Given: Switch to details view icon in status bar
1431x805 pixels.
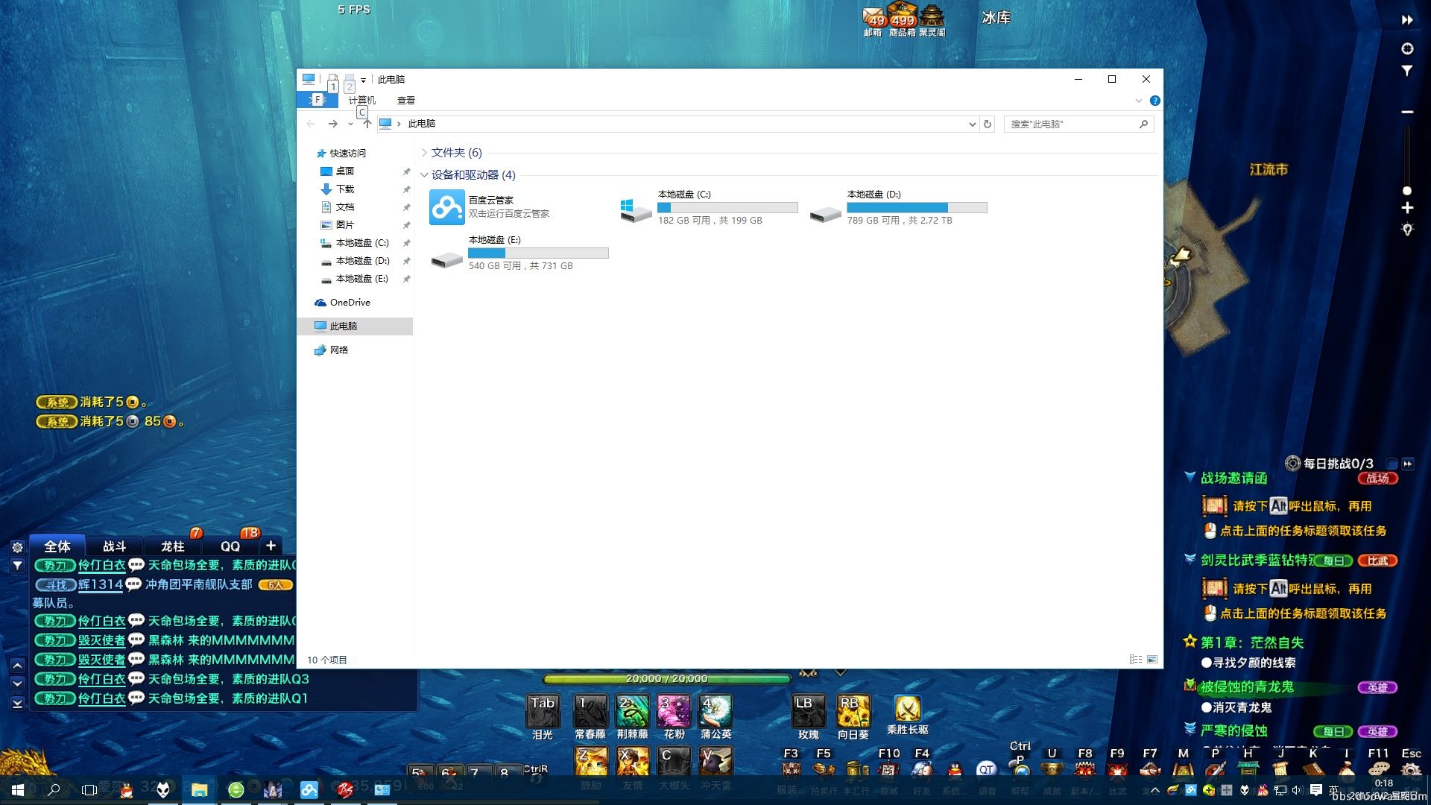Looking at the screenshot, I should click(1135, 660).
